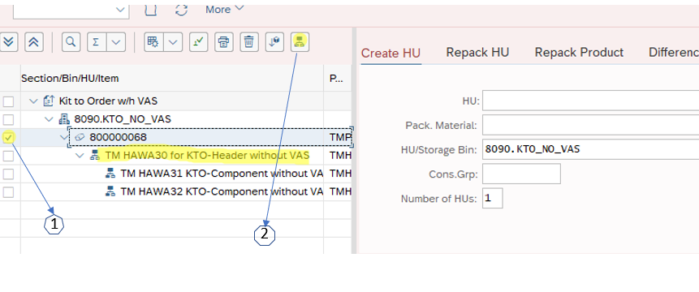Tick the checkbox beside Kit to Order w/h VAS

[x=8, y=102]
